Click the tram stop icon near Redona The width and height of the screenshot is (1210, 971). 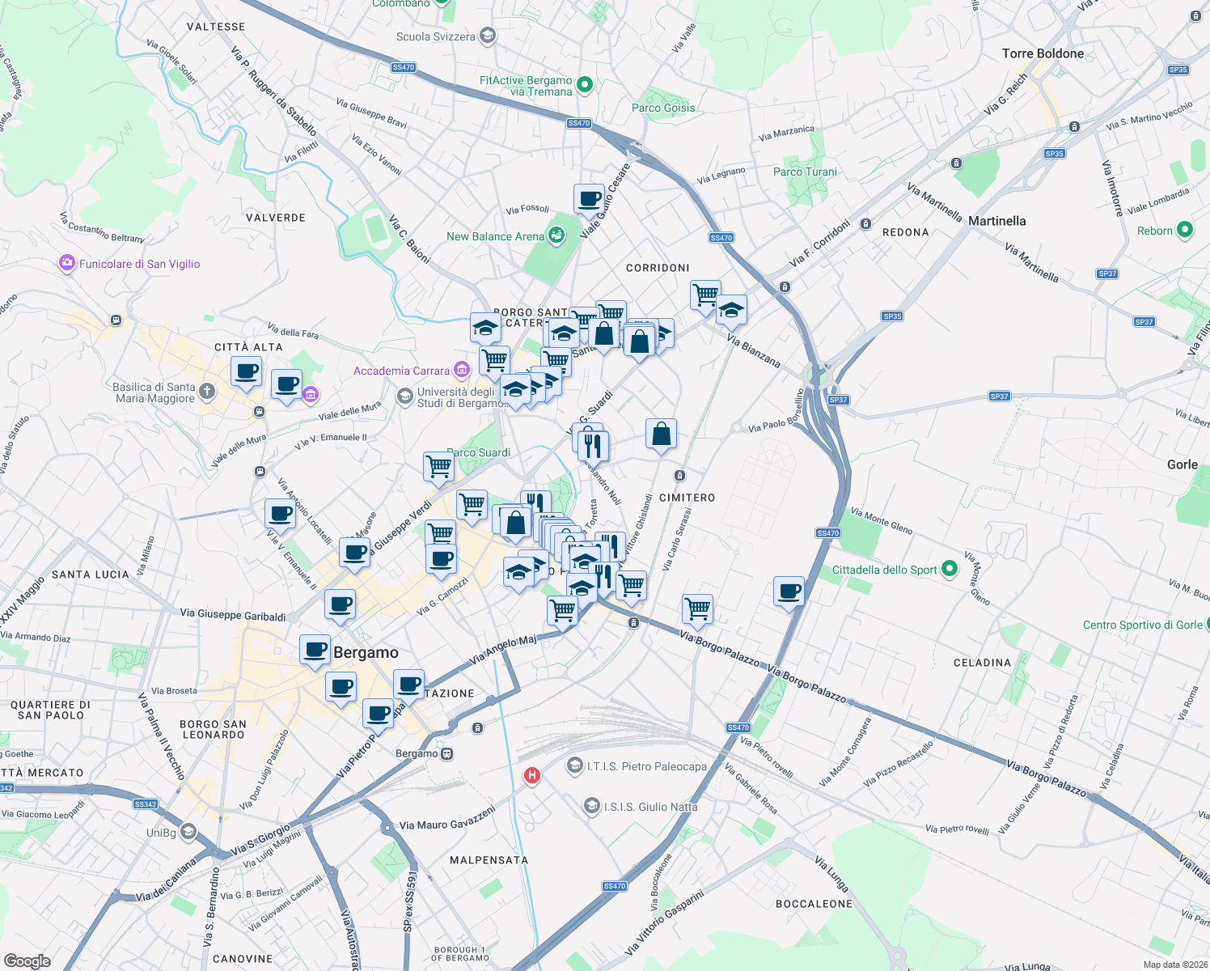[x=865, y=224]
